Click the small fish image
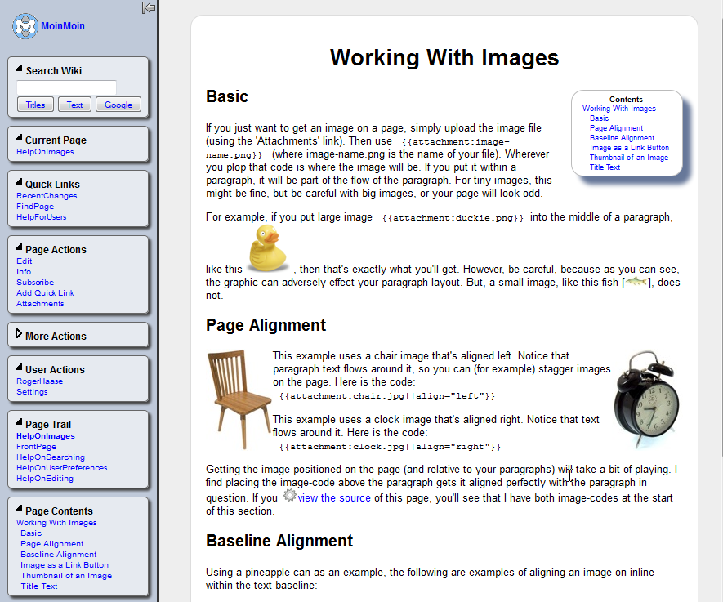The image size is (723, 602). 636,282
